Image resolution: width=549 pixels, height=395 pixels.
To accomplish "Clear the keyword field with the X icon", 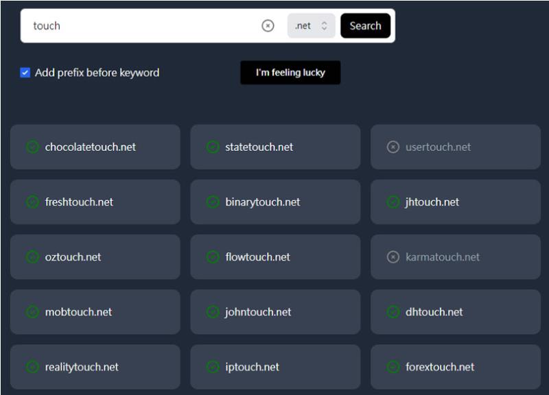I will point(268,25).
